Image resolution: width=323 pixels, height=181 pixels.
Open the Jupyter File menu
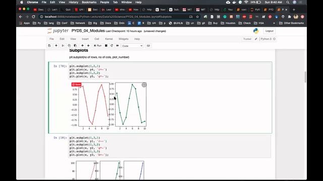[x=51, y=39]
